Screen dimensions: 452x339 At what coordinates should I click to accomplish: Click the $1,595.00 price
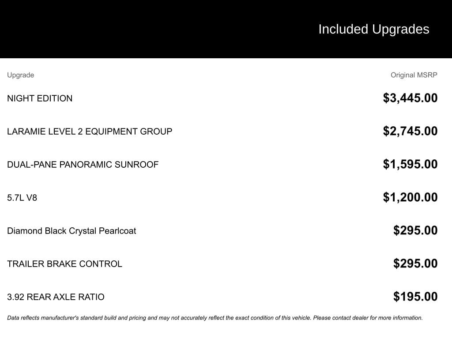pyautogui.click(x=410, y=164)
